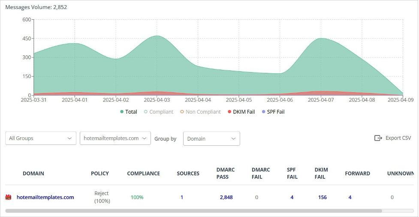419x217 pixels.
Task: Sort by the COMPLIANCE column header
Action: tap(143, 174)
